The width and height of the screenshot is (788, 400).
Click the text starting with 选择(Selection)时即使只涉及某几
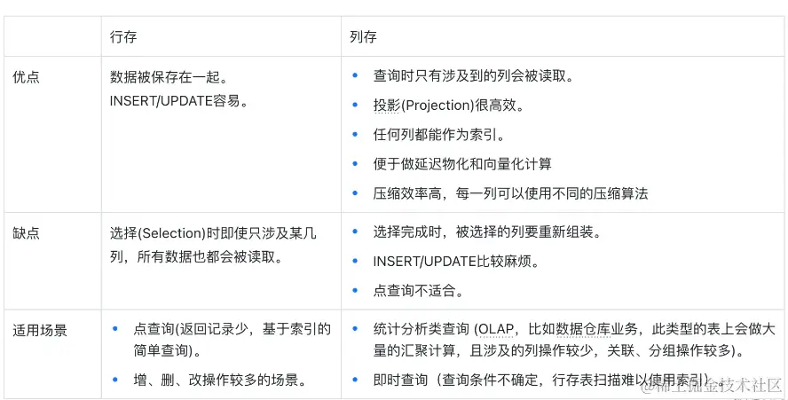click(213, 245)
